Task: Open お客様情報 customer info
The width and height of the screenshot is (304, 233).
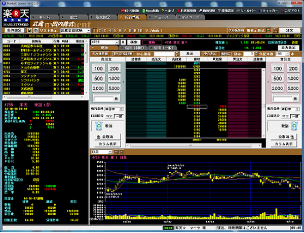Action: coord(186,11)
